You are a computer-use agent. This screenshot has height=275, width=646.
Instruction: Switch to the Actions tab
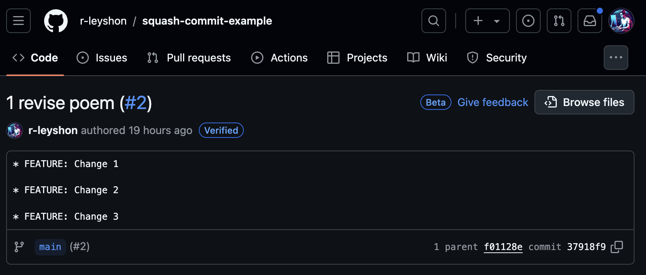point(280,58)
